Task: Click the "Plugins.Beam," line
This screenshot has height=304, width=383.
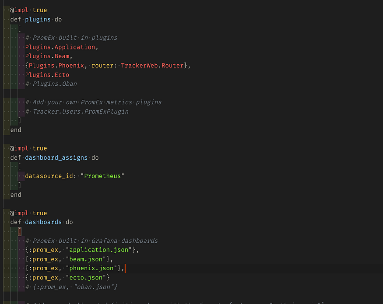Action: (x=49, y=56)
